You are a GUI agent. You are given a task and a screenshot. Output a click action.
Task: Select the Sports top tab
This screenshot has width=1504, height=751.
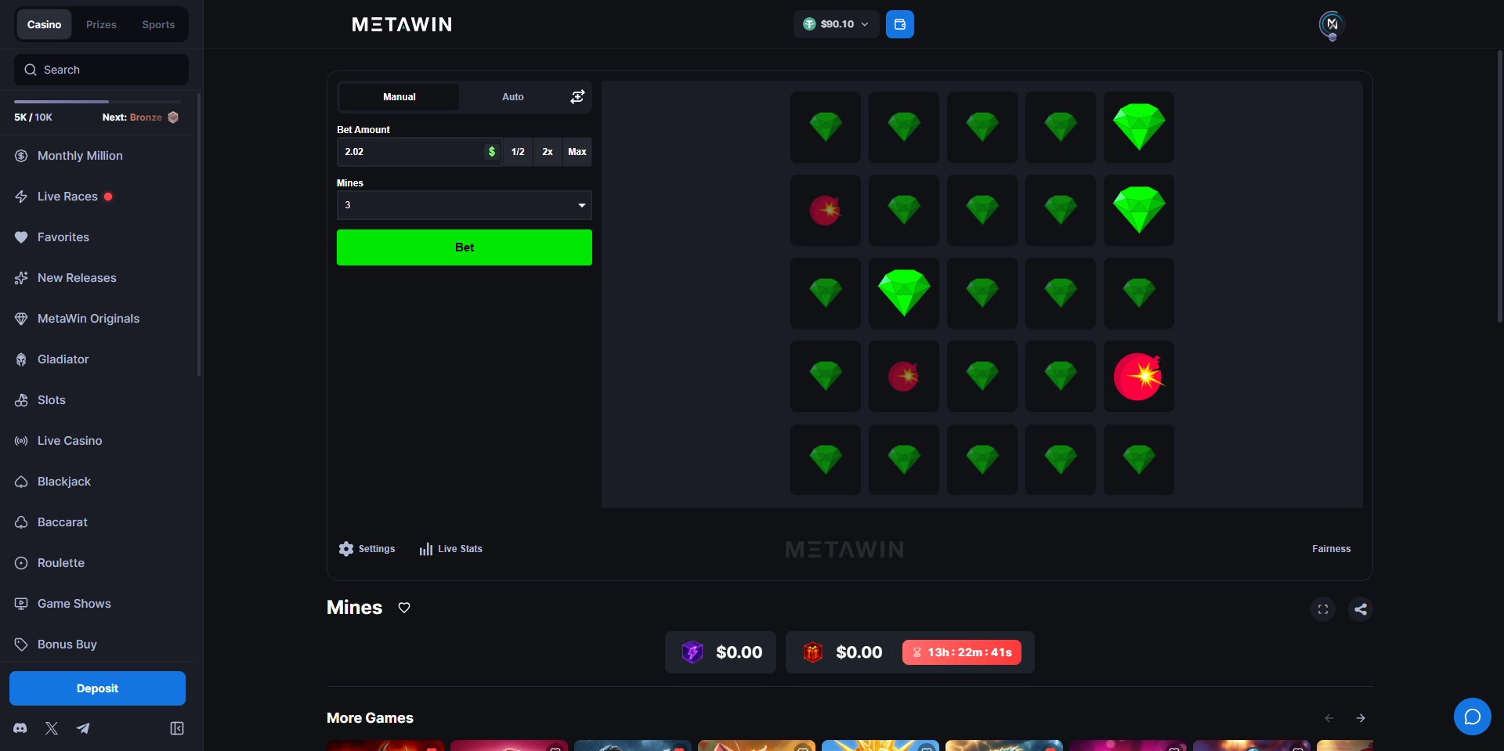coord(158,24)
